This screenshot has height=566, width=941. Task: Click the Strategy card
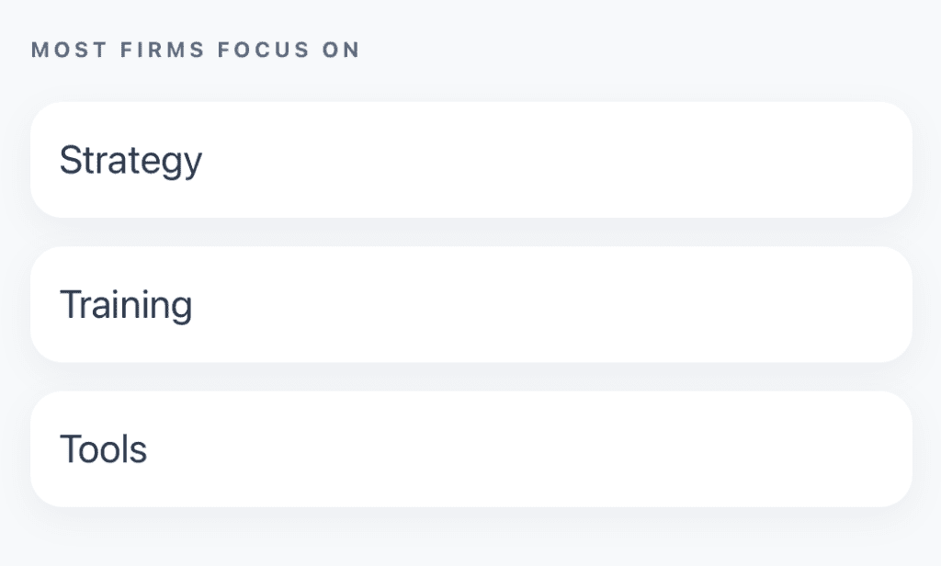pyautogui.click(x=470, y=160)
